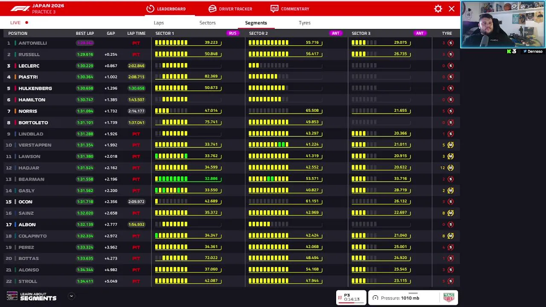
Task: Click the TAG Heuer logo
Action: click(x=448, y=298)
